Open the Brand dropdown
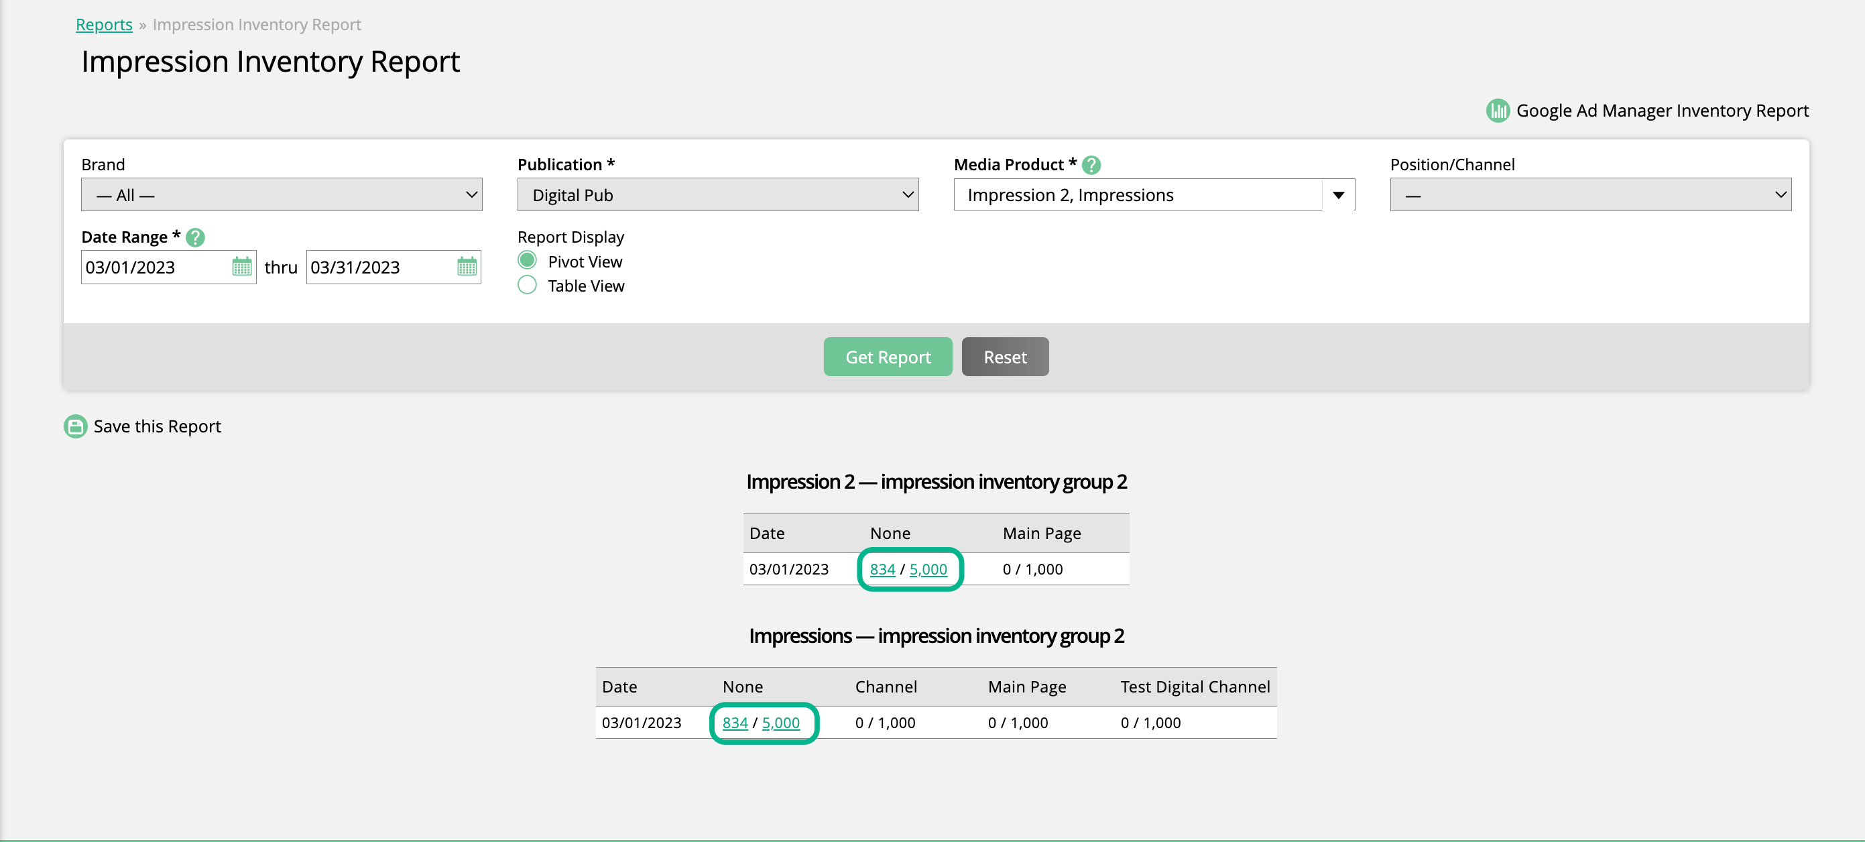The image size is (1865, 842). [x=282, y=195]
